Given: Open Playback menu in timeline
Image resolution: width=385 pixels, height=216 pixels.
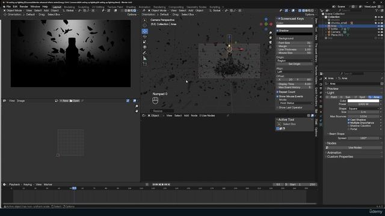Looking at the screenshot, I should point(14,184).
